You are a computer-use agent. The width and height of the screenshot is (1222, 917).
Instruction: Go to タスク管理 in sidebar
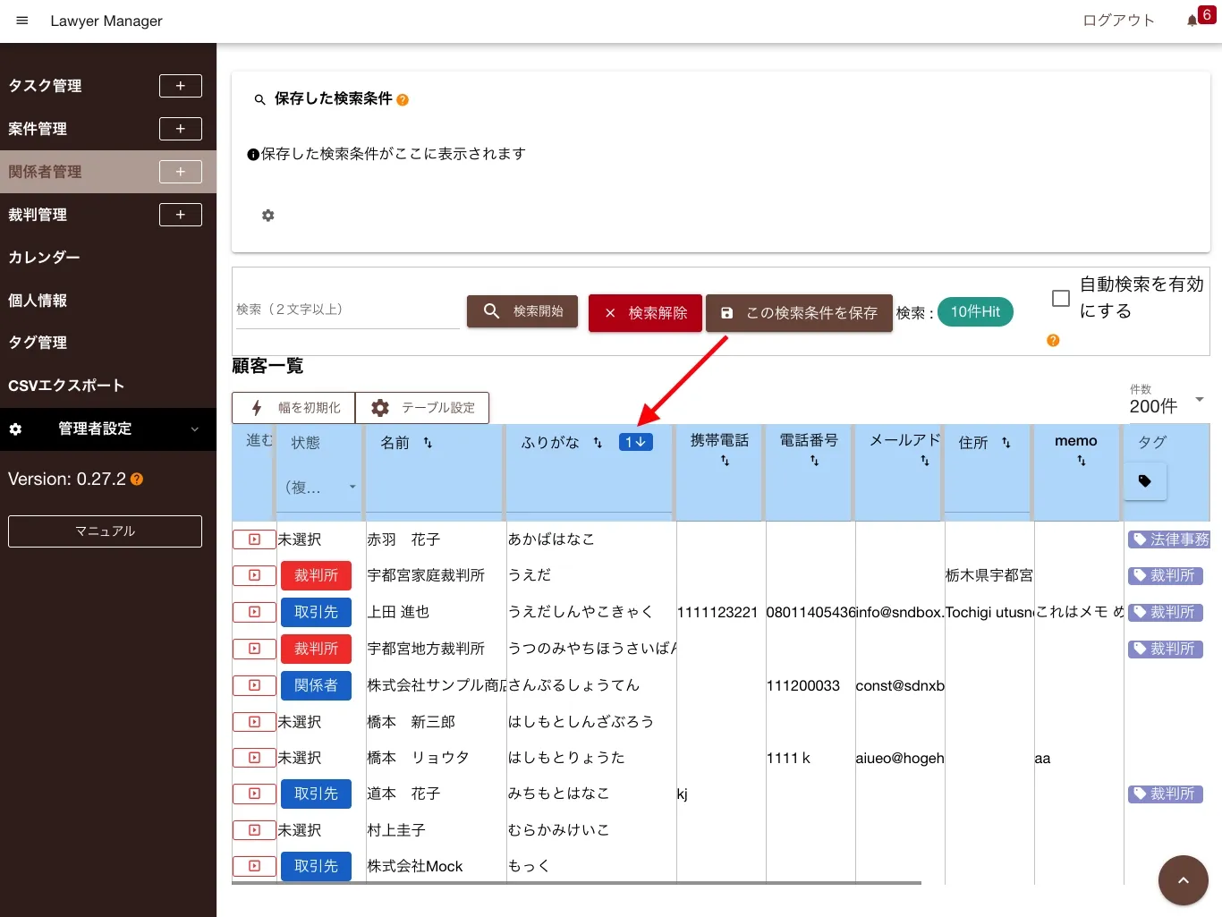click(45, 86)
